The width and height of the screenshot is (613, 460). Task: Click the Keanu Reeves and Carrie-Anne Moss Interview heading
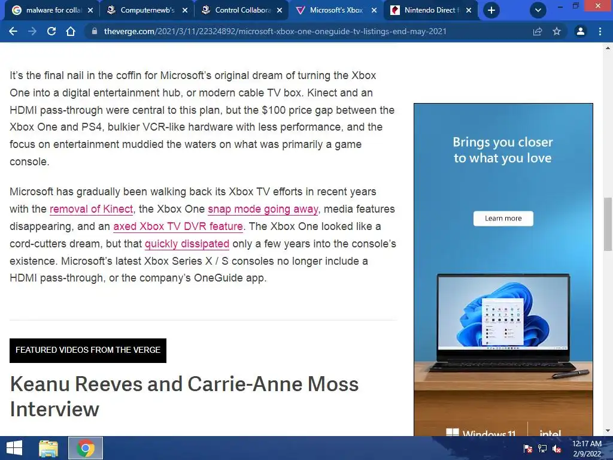(x=184, y=397)
